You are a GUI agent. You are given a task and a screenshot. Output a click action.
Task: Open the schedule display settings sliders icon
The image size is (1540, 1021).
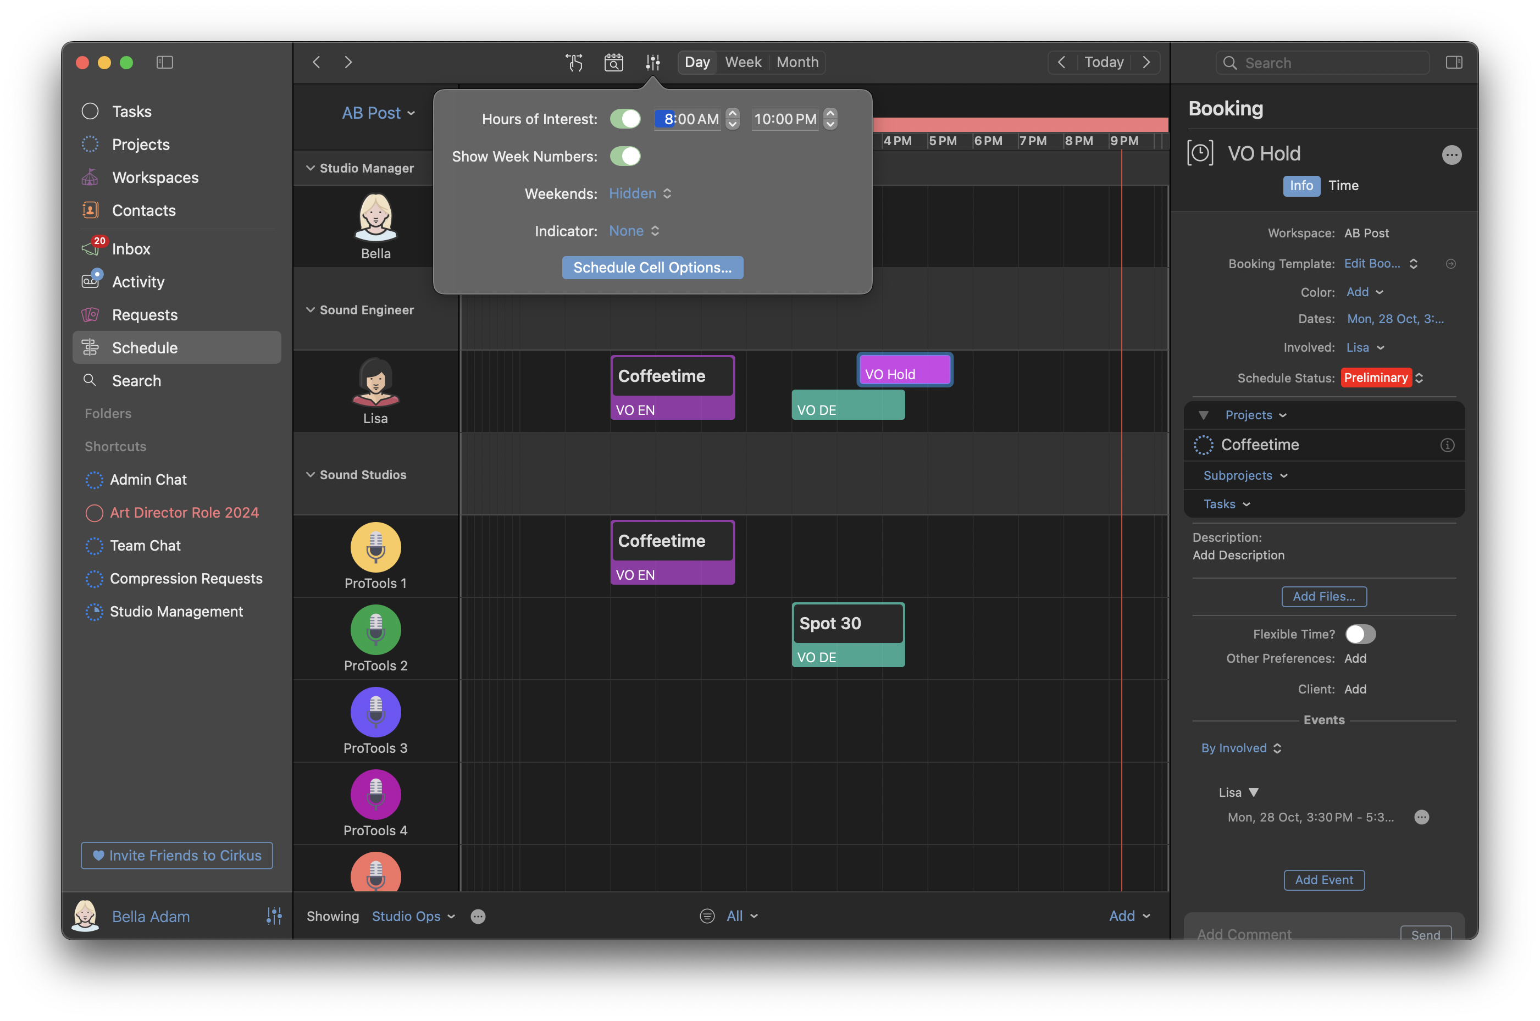click(x=652, y=63)
